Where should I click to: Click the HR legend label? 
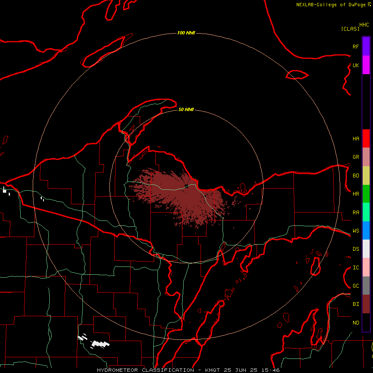(356, 194)
